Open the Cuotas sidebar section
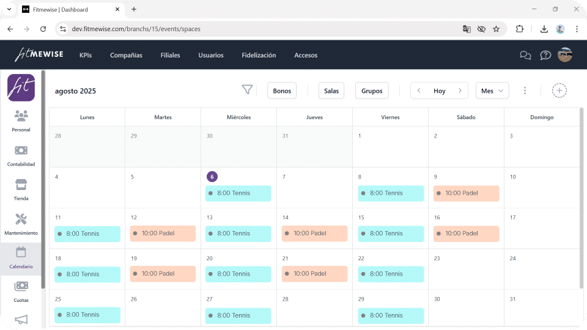This screenshot has width=587, height=330. tap(21, 292)
